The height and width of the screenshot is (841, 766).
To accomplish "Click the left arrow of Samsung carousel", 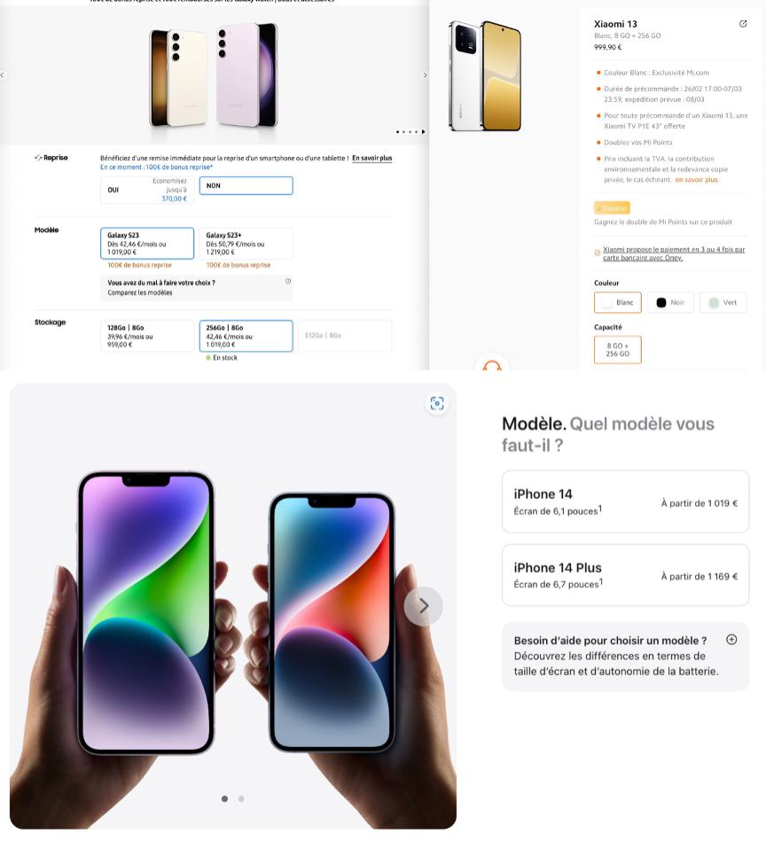I will click(x=2, y=75).
